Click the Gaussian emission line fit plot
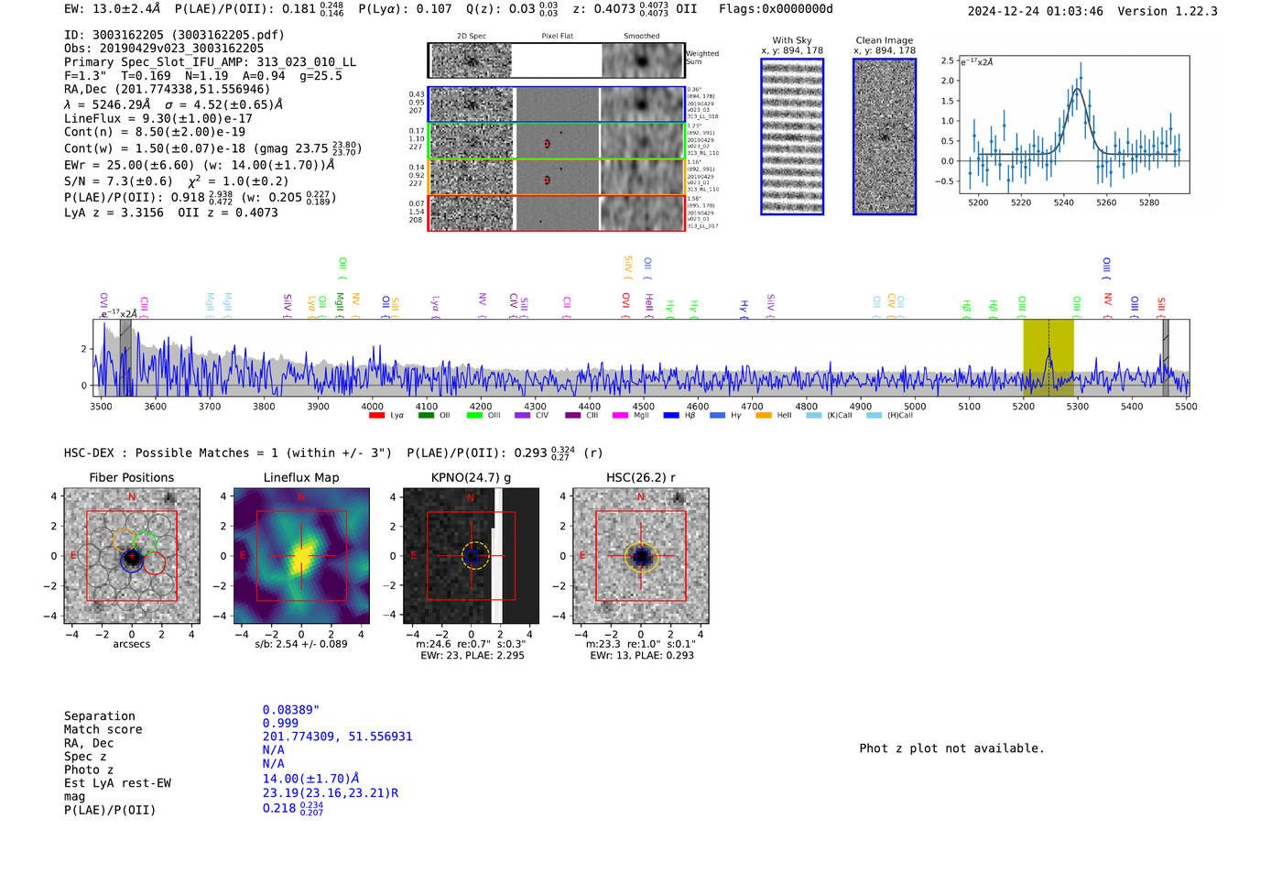Screen dimensions: 1282x873 1073,125
